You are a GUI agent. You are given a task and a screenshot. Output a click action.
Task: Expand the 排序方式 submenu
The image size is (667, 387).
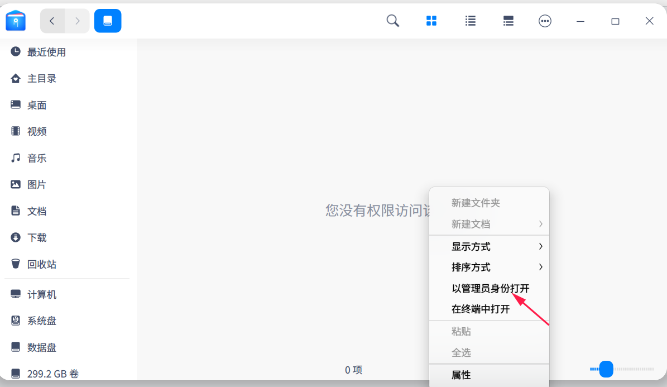click(470, 267)
